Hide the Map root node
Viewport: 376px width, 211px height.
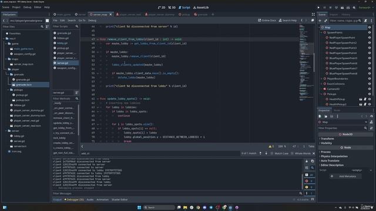(x=370, y=28)
